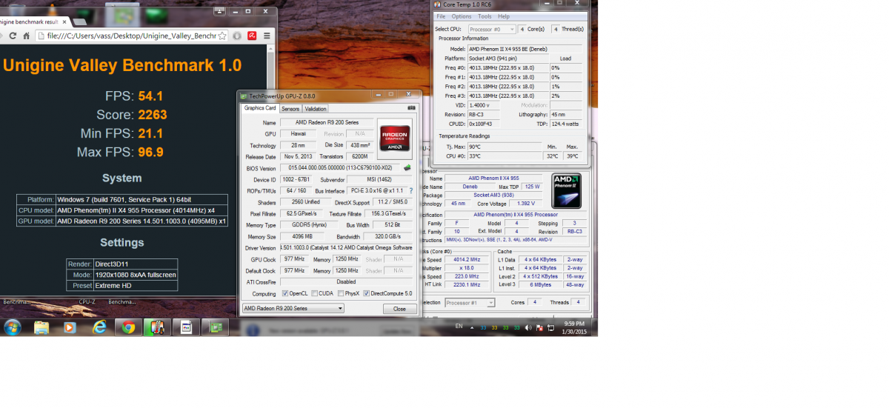889x408 pixels.
Task: Click the EN language indicator in the tray
Action: coord(459,326)
